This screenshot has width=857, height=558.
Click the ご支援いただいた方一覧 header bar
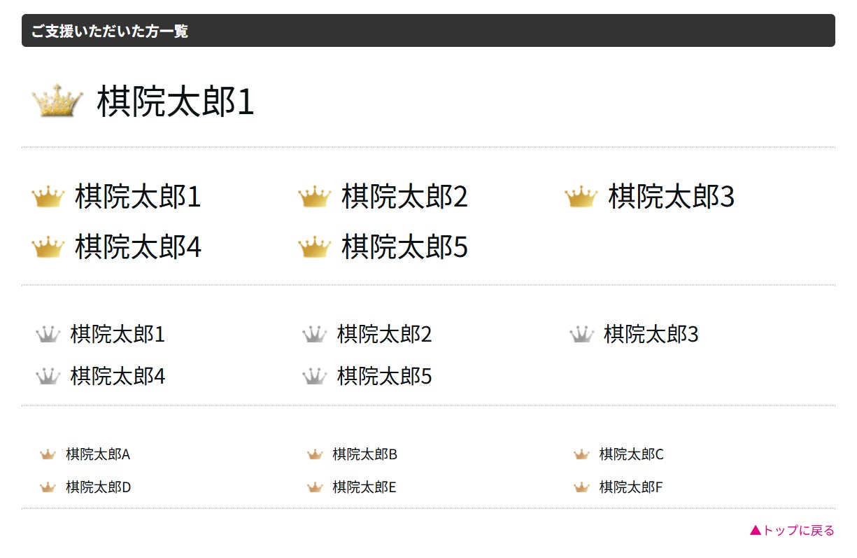click(x=428, y=31)
